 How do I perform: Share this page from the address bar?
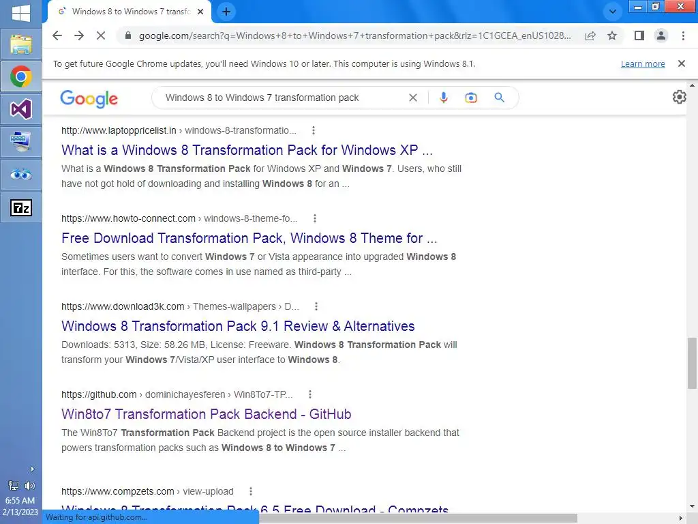pyautogui.click(x=590, y=35)
